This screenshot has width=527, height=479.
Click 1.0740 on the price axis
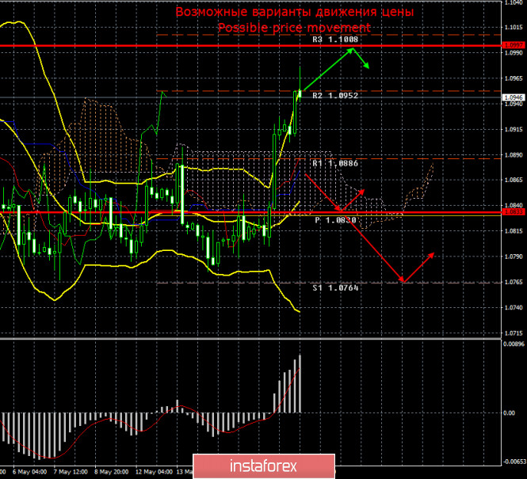514,308
